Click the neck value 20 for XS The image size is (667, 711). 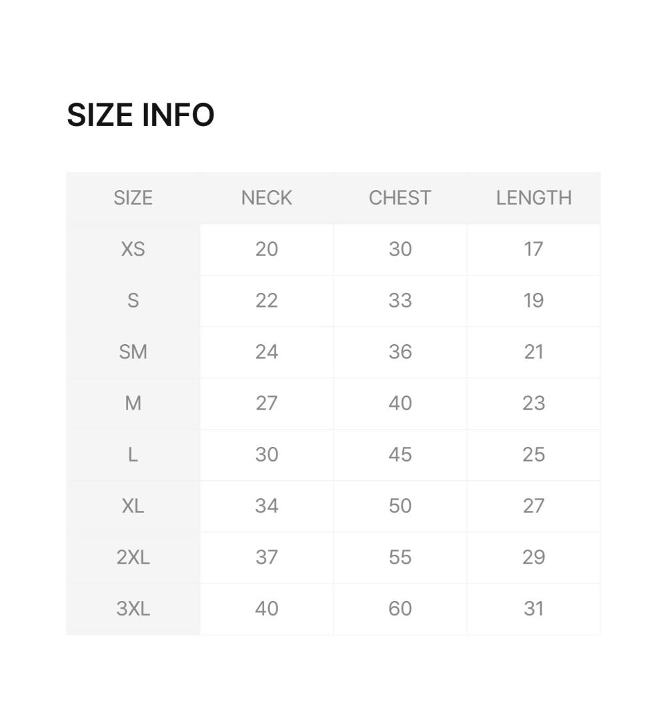click(267, 249)
